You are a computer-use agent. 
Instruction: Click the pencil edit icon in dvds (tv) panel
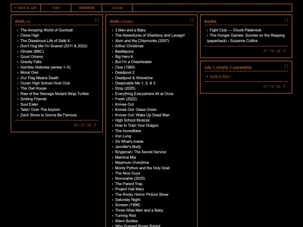[95, 125]
